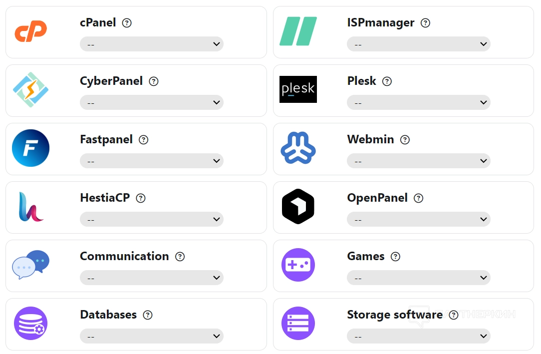Image resolution: width=541 pixels, height=354 pixels.
Task: Click the OpenPanel black hexagon logo
Action: click(298, 206)
